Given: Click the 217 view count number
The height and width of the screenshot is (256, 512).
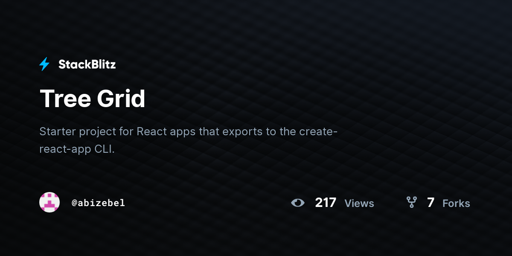Looking at the screenshot, I should pos(326,203).
